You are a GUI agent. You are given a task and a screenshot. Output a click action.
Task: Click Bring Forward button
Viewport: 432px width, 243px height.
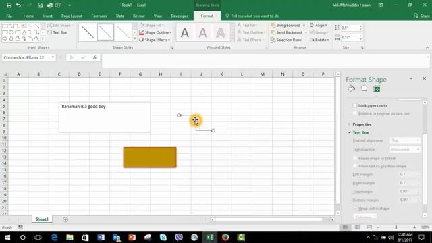coord(286,26)
